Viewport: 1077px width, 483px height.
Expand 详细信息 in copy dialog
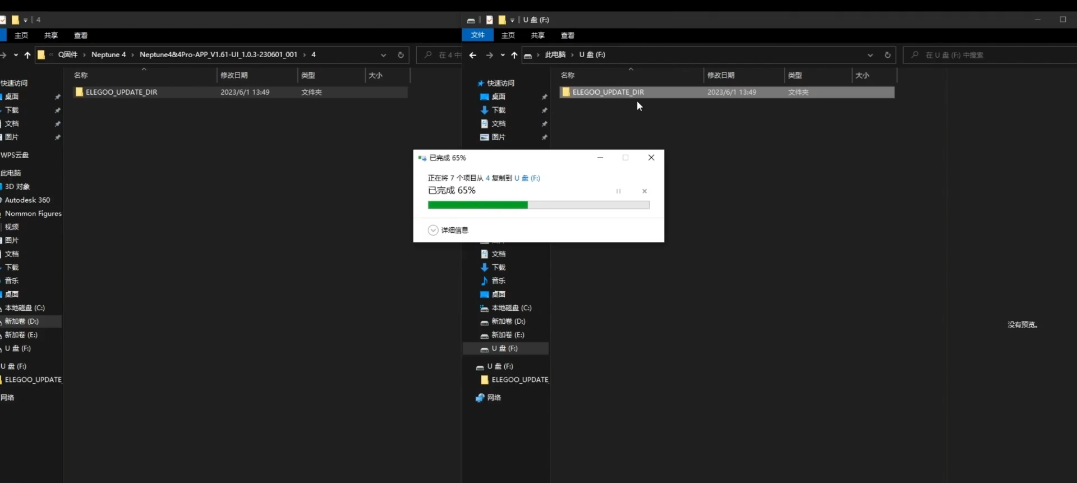[x=449, y=231]
